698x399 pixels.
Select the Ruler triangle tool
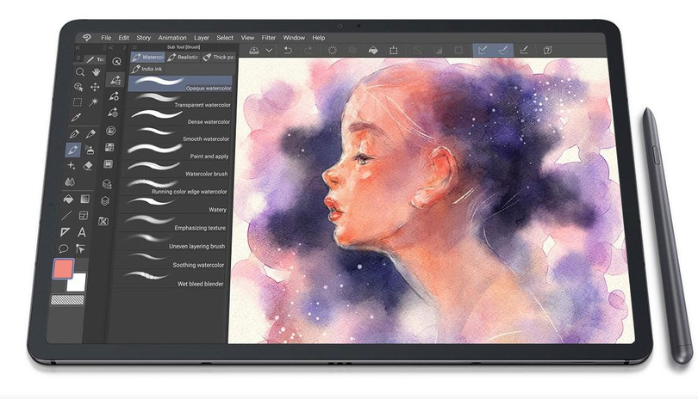point(65,232)
